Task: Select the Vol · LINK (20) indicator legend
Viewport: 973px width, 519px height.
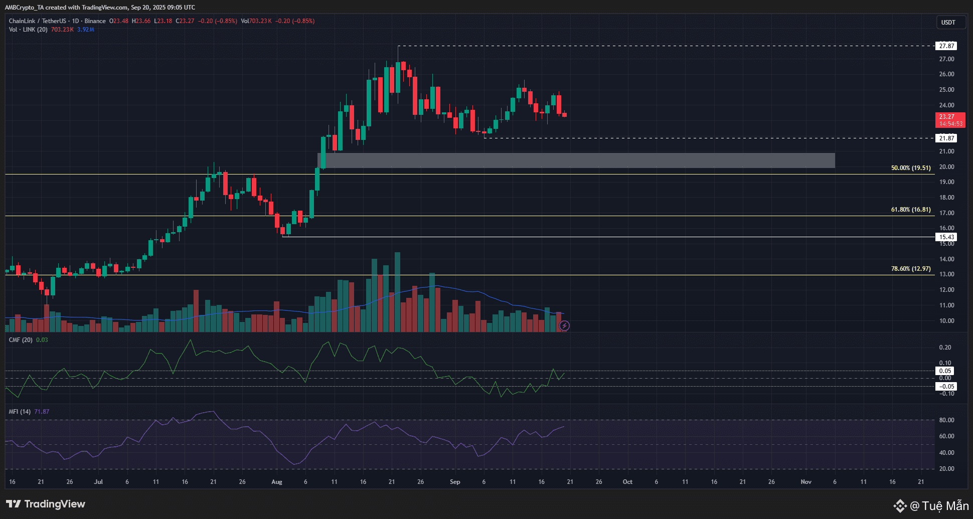Action: point(28,30)
